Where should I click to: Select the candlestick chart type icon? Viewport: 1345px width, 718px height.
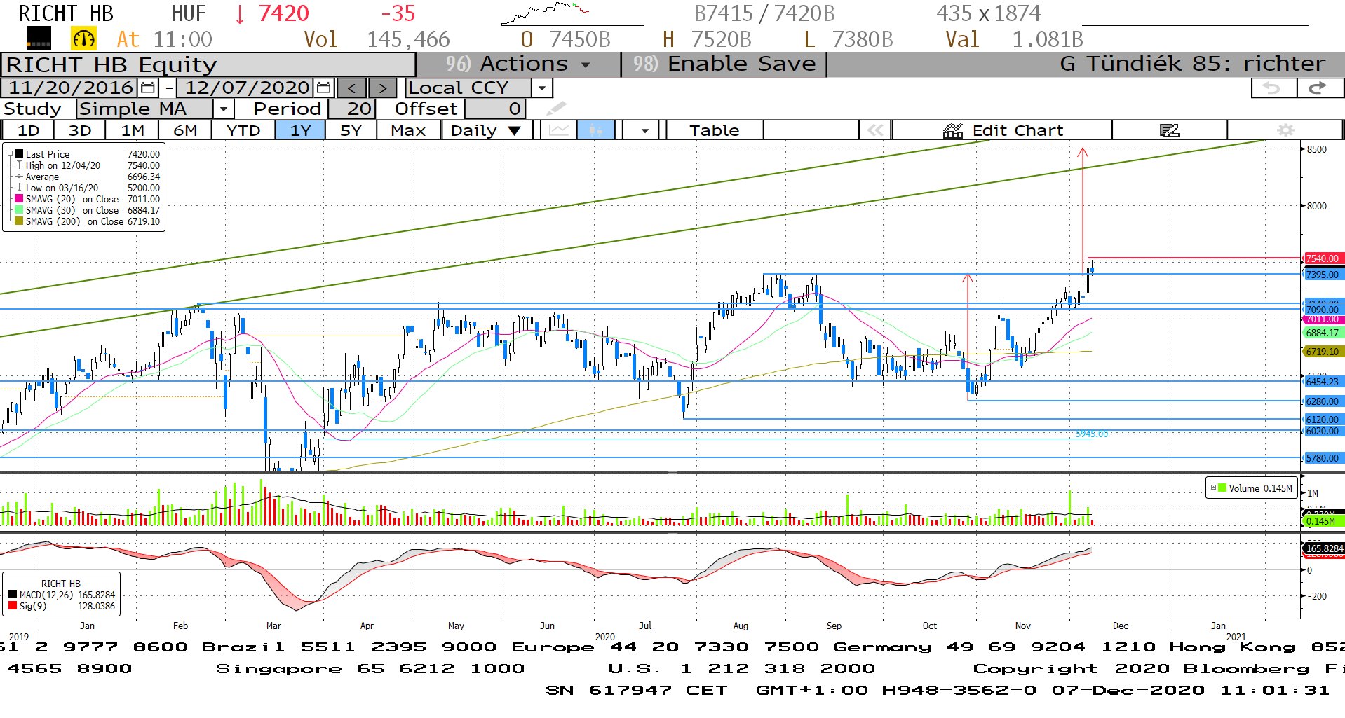click(595, 130)
